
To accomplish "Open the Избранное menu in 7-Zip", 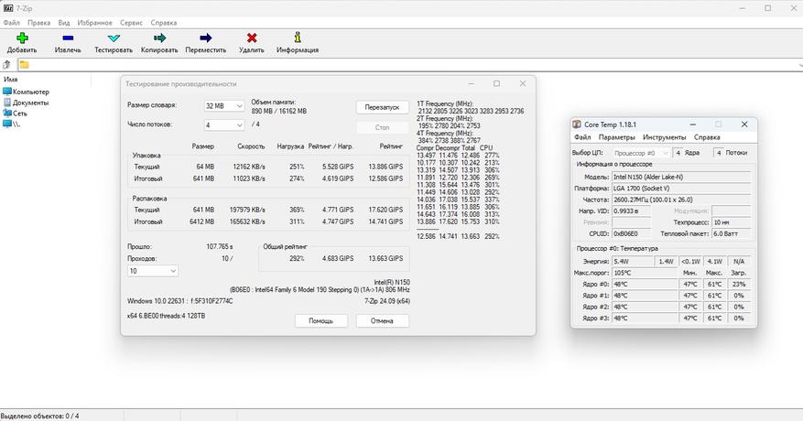I will (94, 23).
